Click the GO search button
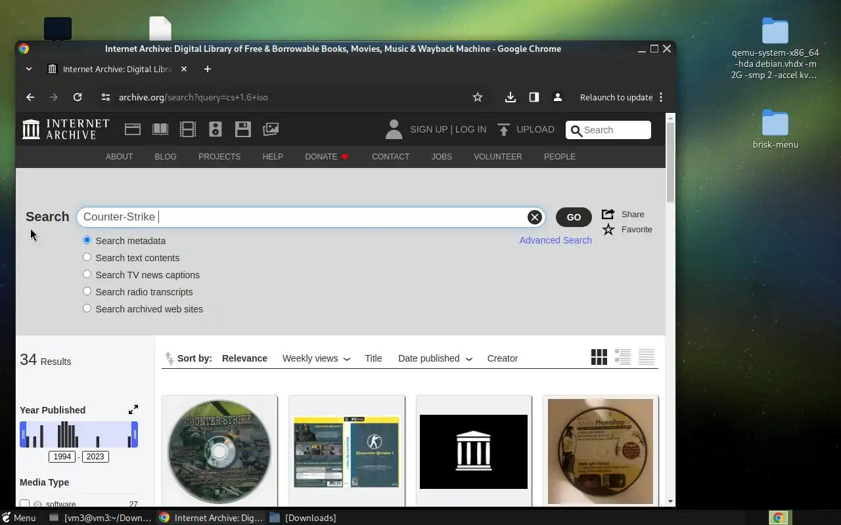Screen dimensions: 841x525 coord(574,217)
